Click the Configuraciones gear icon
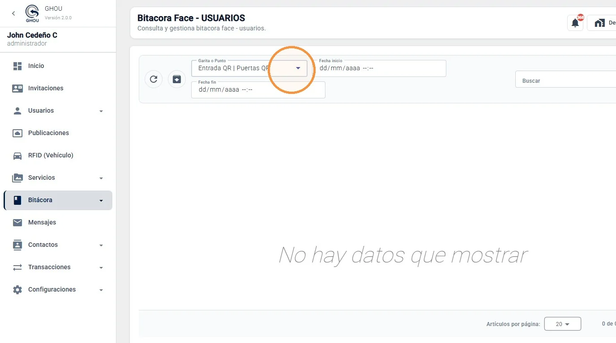 point(17,289)
